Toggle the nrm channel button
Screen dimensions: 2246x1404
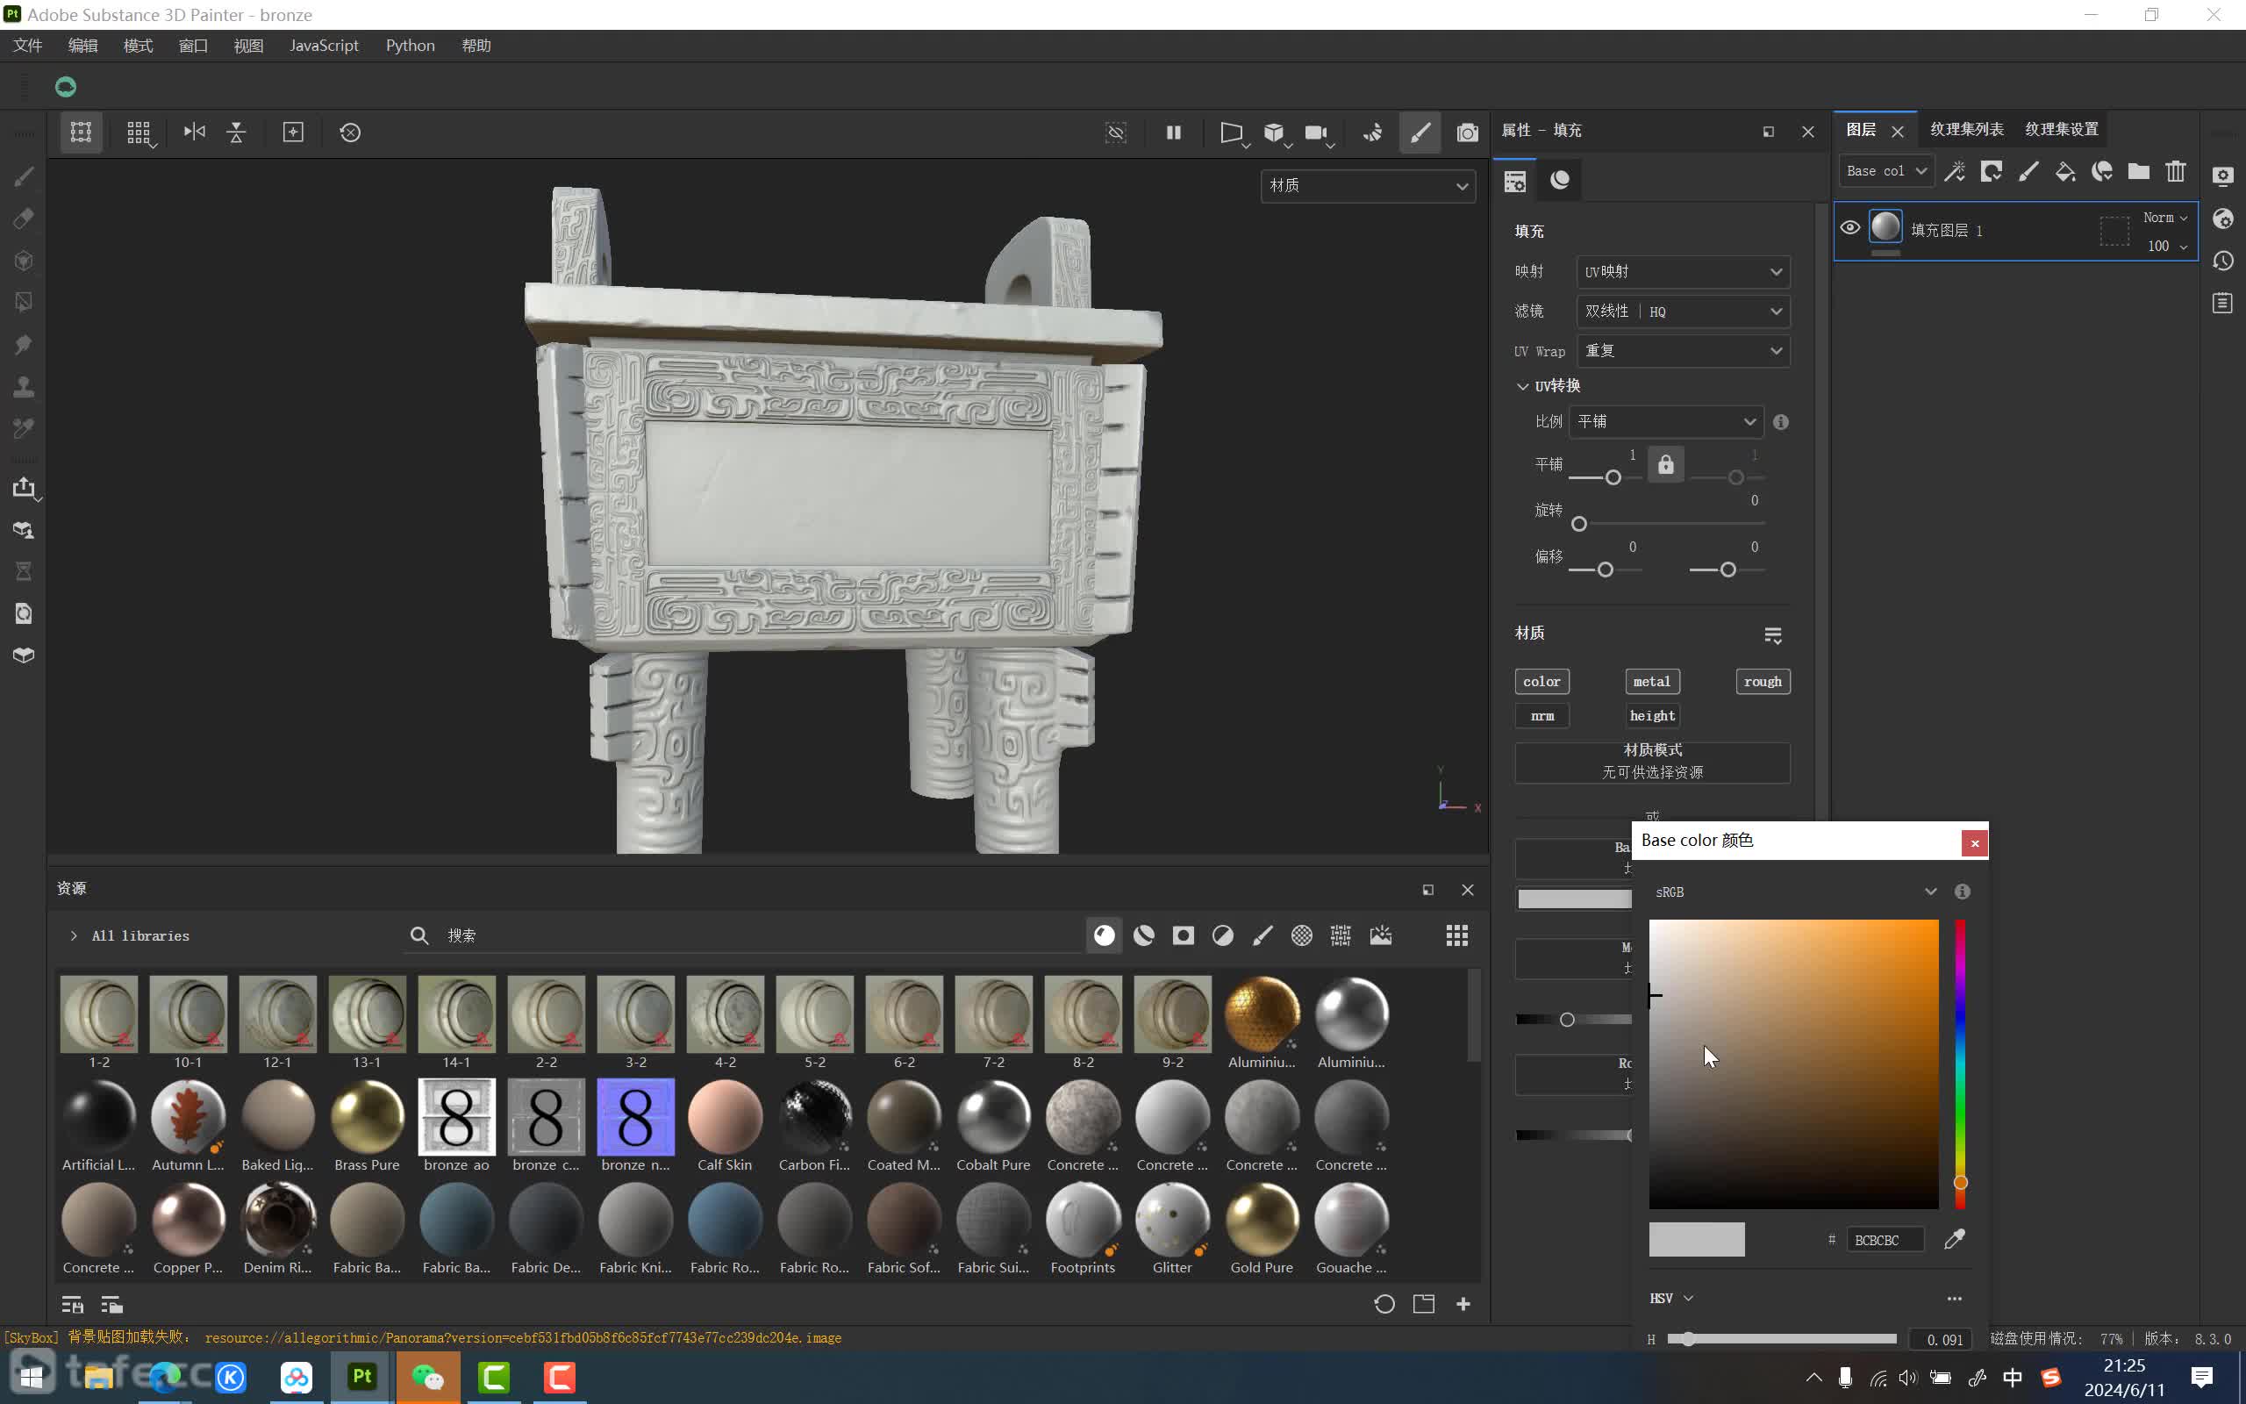1541,716
